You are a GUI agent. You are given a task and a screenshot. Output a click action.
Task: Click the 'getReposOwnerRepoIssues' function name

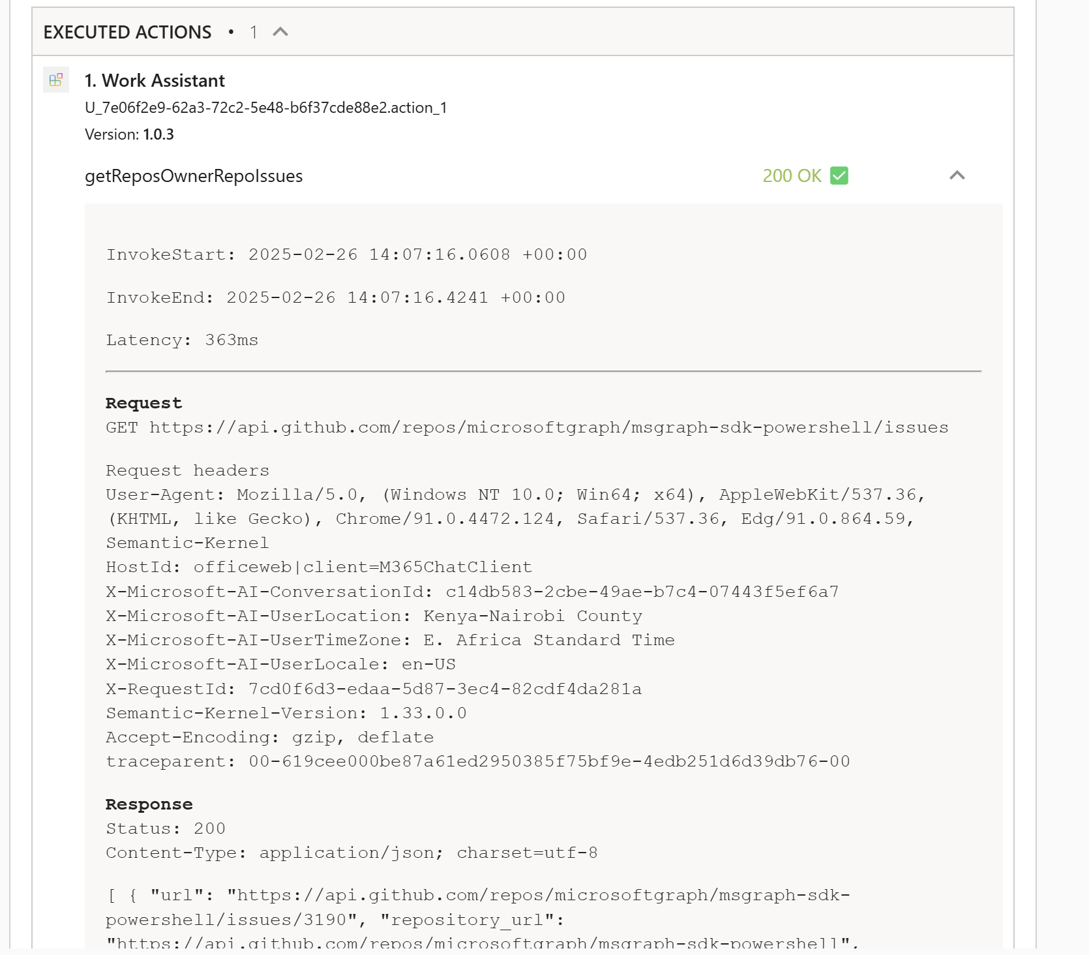coord(194,176)
